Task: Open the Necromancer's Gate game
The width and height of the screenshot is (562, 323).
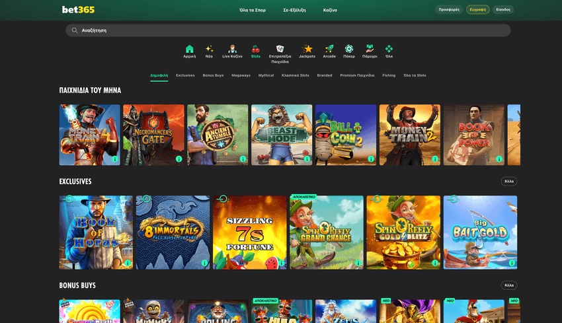Action: [x=154, y=135]
